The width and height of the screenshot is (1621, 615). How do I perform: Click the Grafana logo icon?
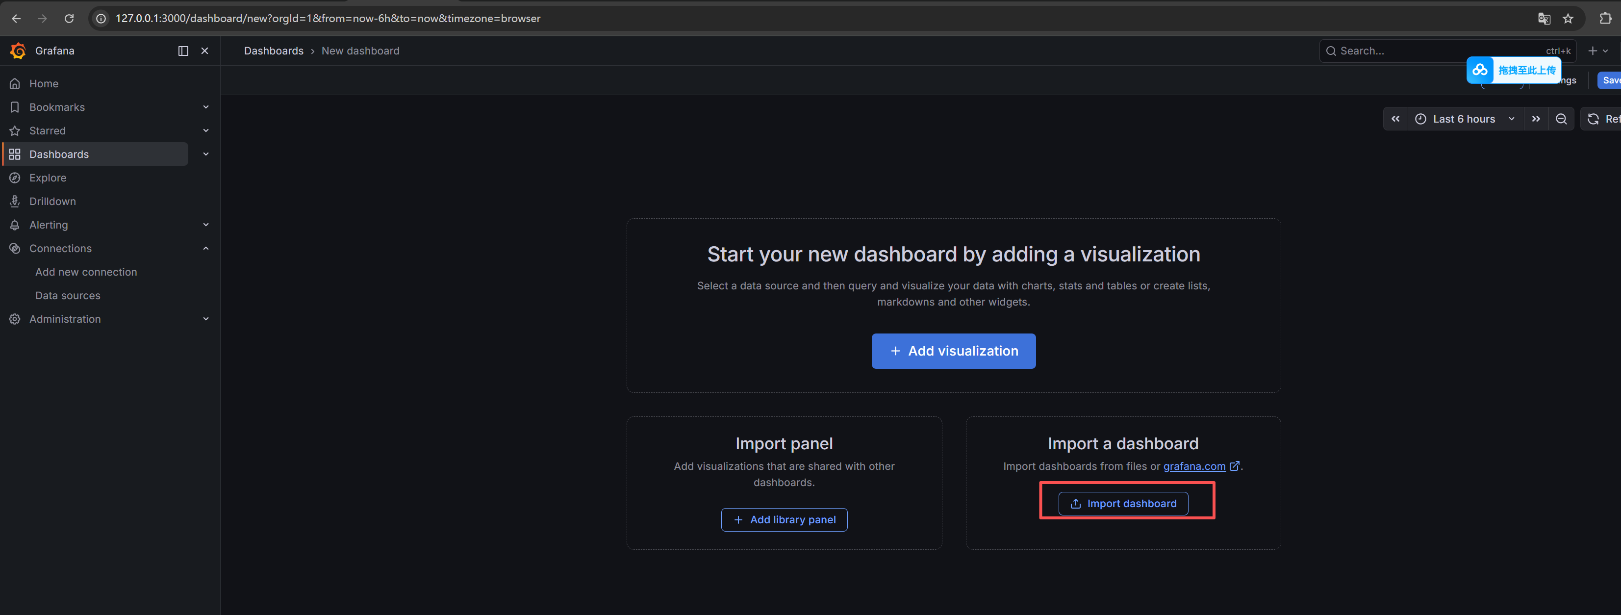coord(18,51)
